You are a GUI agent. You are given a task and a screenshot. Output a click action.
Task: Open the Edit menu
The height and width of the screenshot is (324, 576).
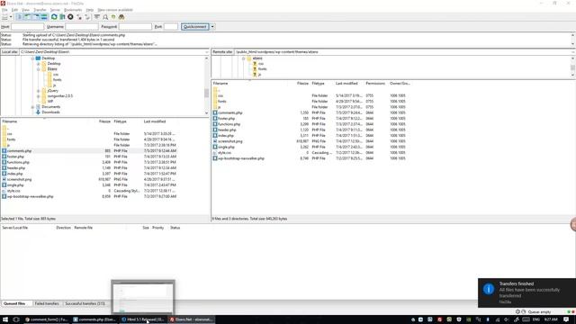point(14,10)
